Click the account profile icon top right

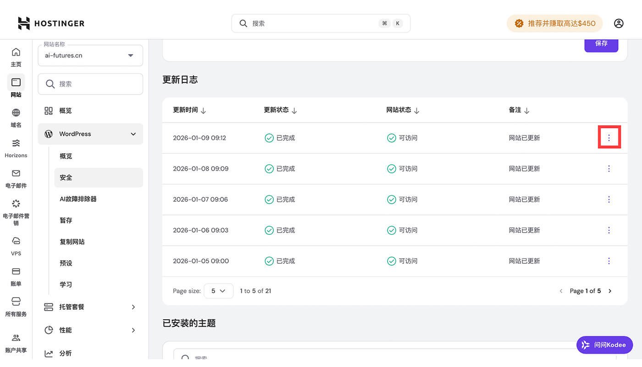619,23
